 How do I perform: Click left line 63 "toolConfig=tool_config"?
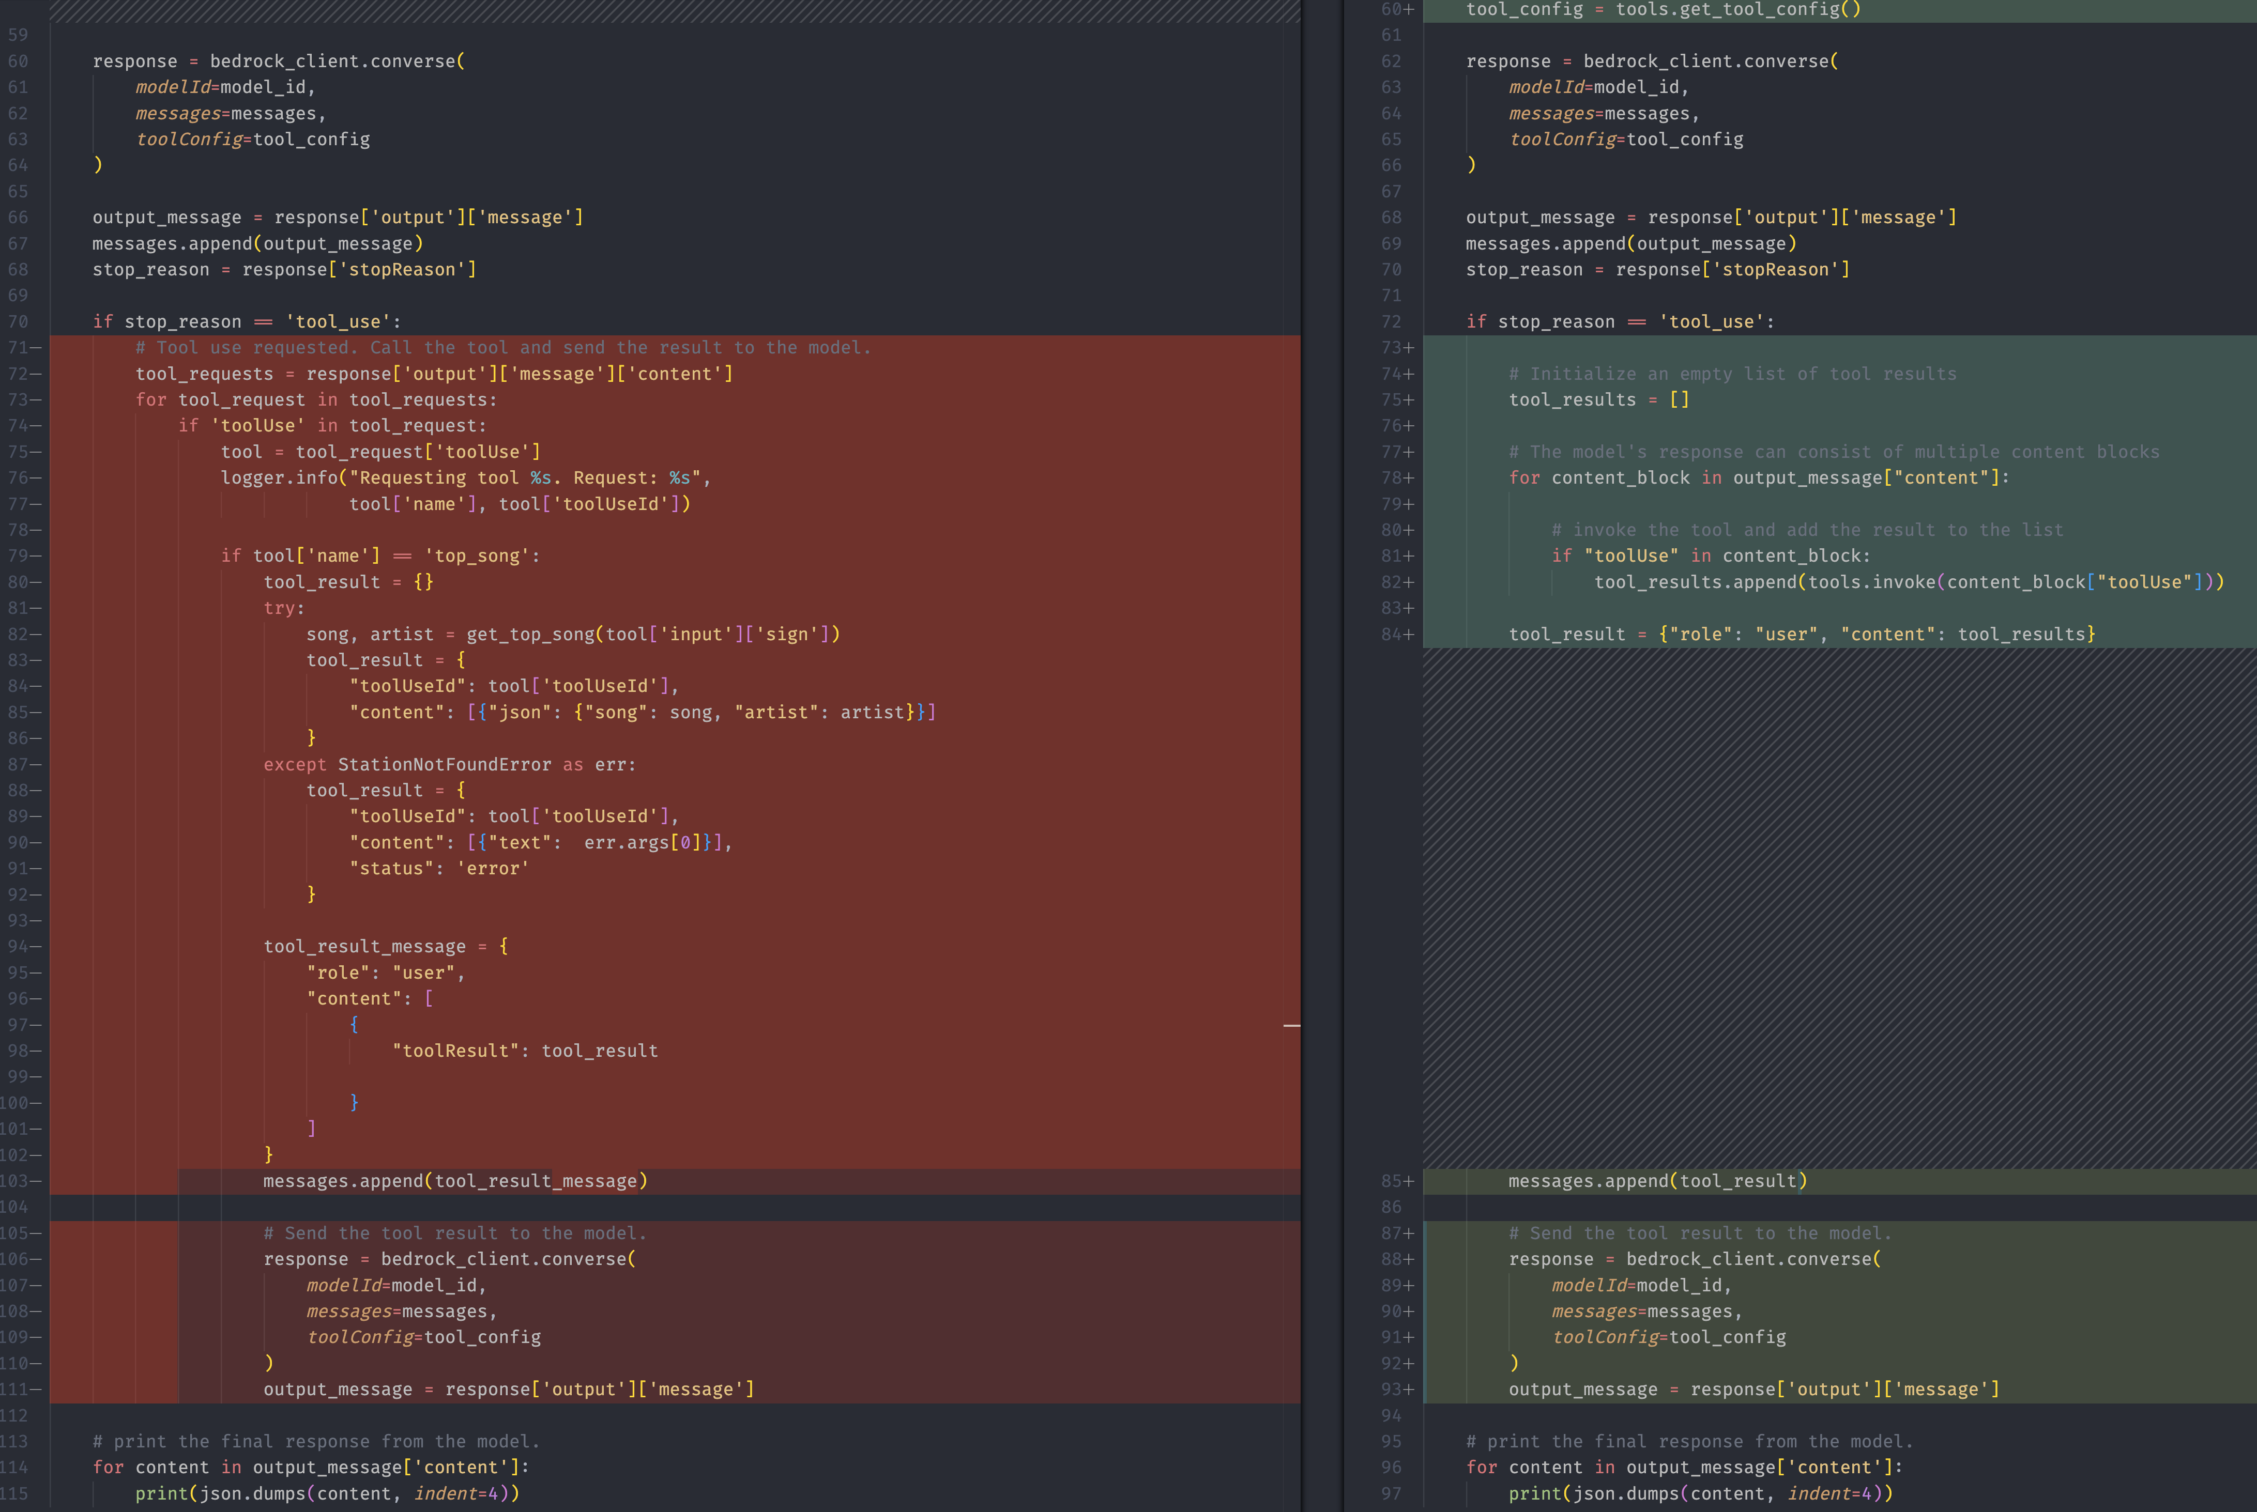tap(253, 140)
